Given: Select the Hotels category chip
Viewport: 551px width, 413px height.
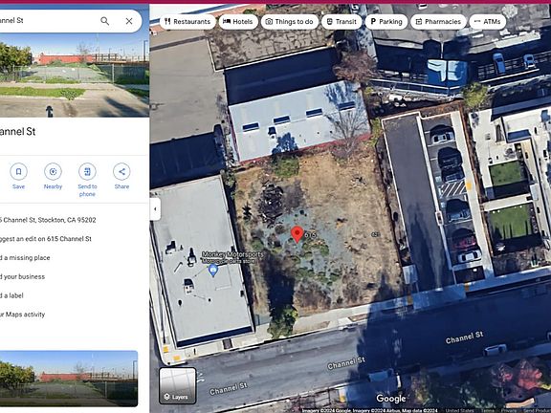Looking at the screenshot, I should pyautogui.click(x=238, y=22).
